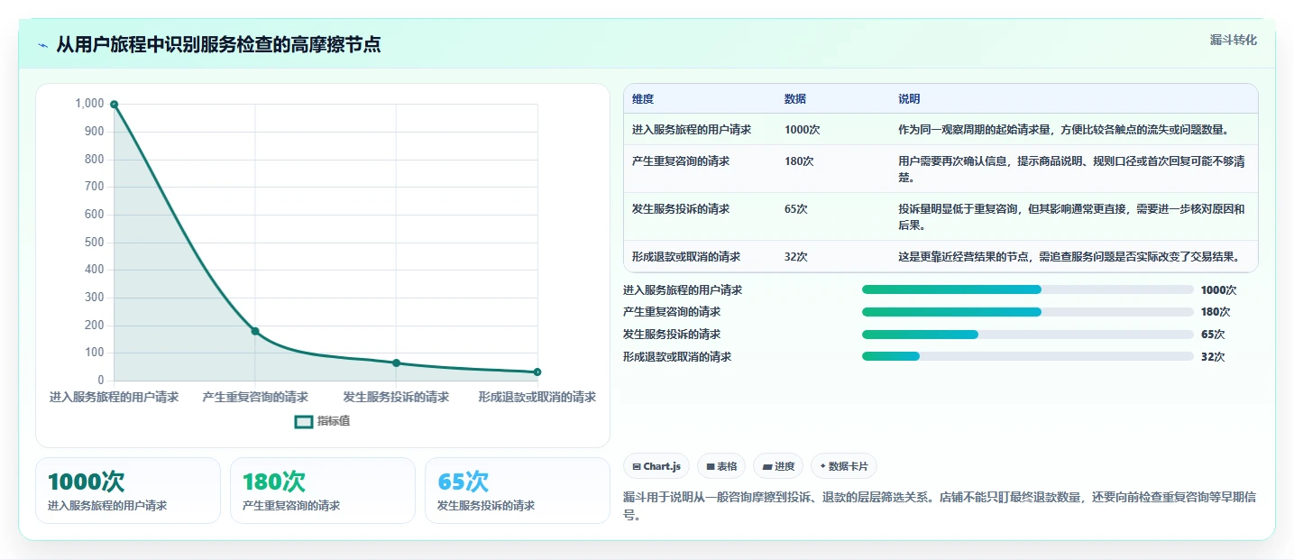
Task: Click the table value 1000次
Action: click(x=802, y=130)
